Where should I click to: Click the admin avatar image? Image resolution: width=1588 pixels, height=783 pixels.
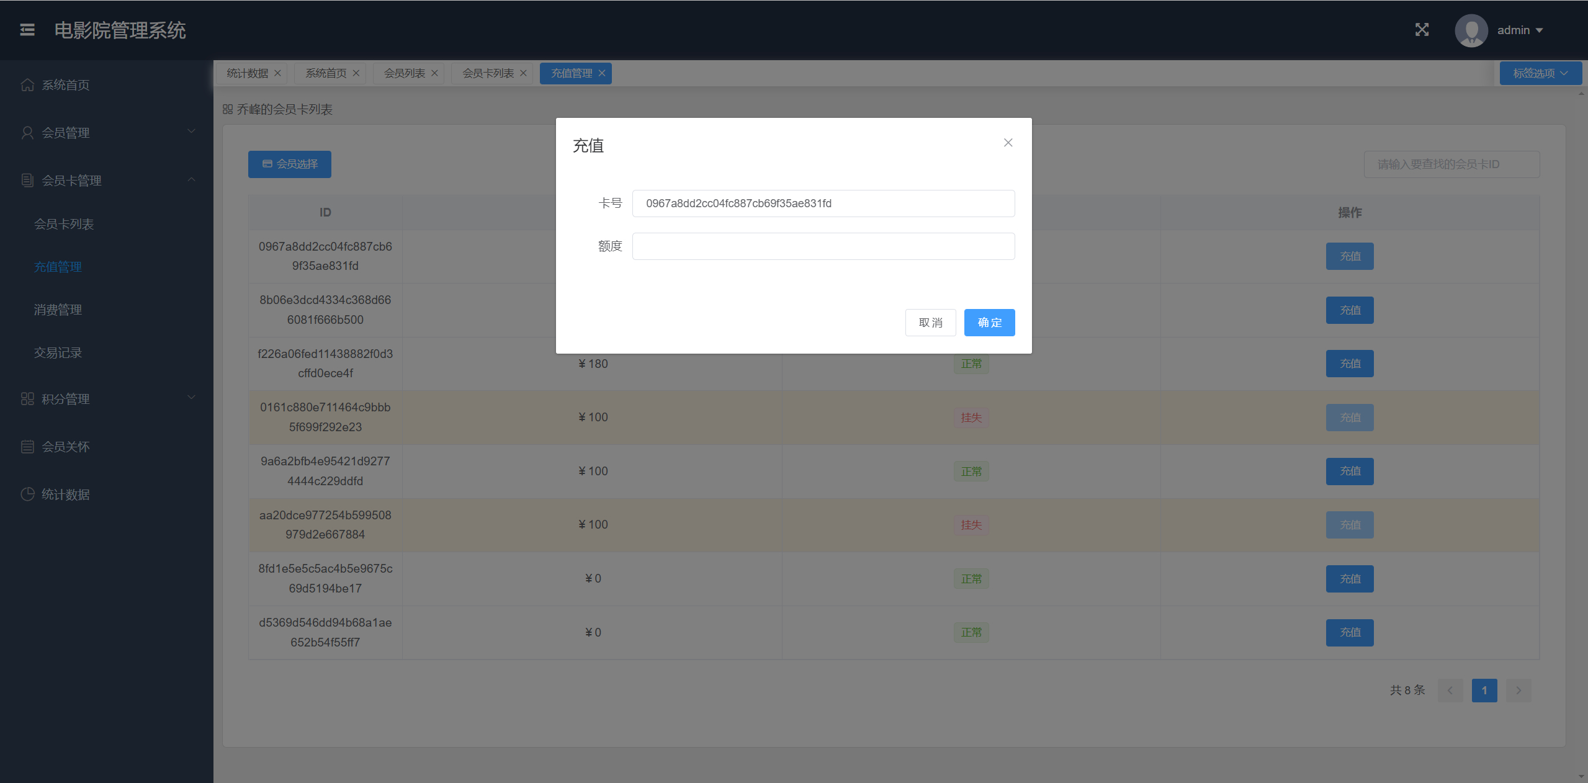[1471, 30]
